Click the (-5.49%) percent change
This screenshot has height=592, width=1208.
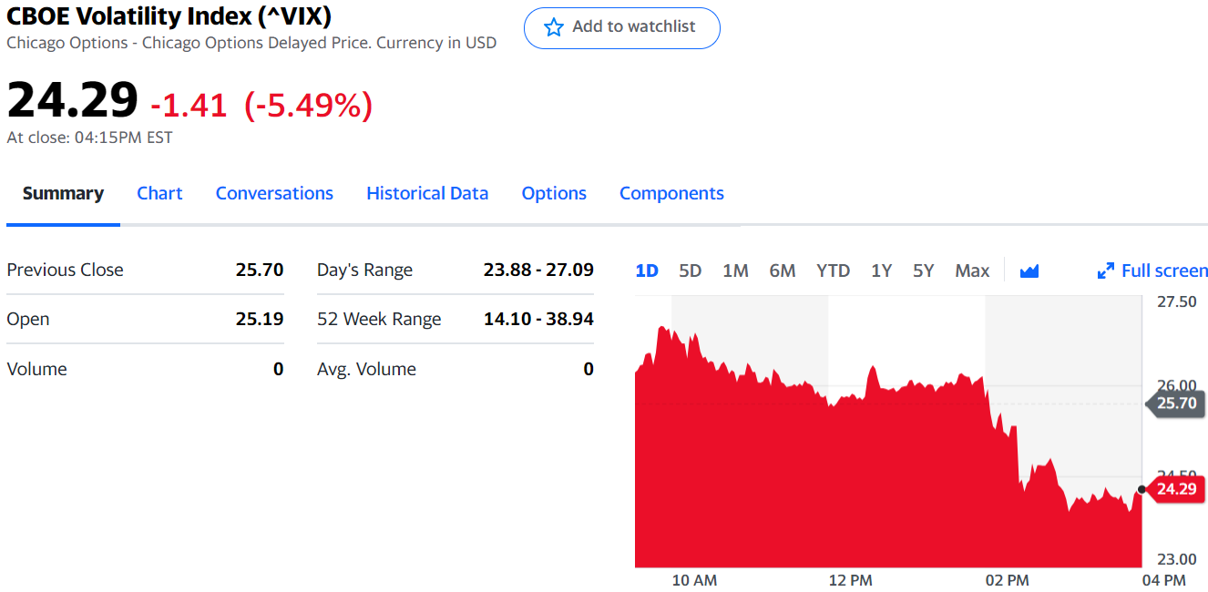pos(308,106)
